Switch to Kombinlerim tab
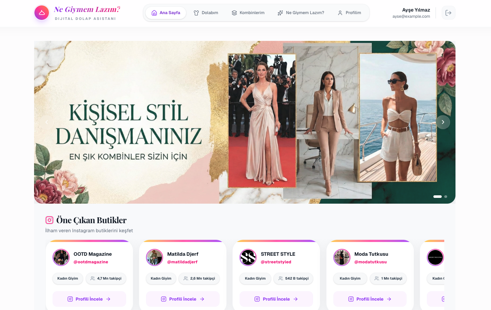Image resolution: width=491 pixels, height=310 pixels. (x=248, y=13)
